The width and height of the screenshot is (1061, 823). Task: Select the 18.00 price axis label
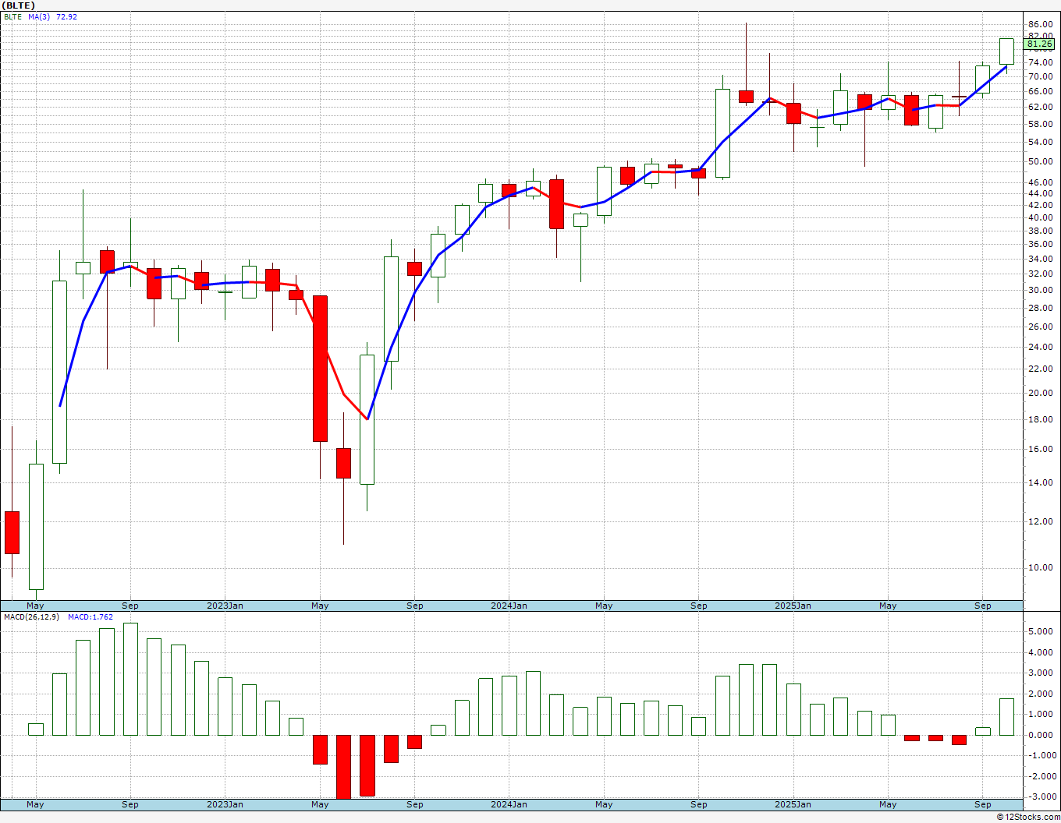[1040, 419]
